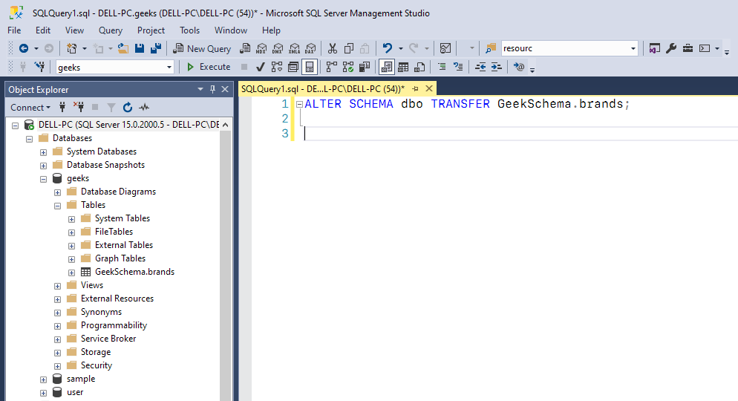Viewport: 738px width, 401px height.
Task: Click the Execute button
Action: [209, 67]
